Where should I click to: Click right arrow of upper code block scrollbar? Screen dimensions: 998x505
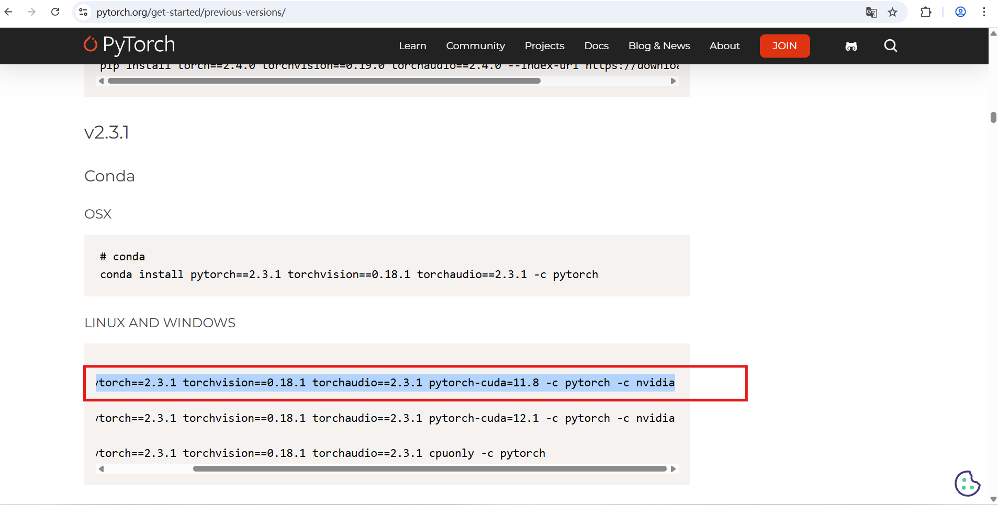pyautogui.click(x=673, y=81)
